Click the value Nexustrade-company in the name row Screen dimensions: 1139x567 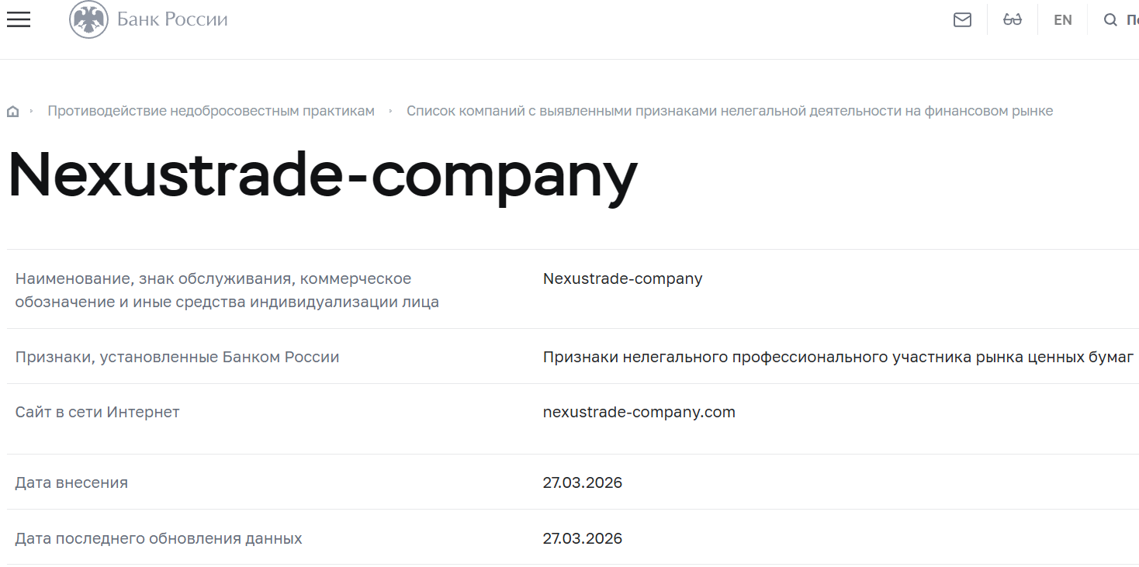click(622, 278)
